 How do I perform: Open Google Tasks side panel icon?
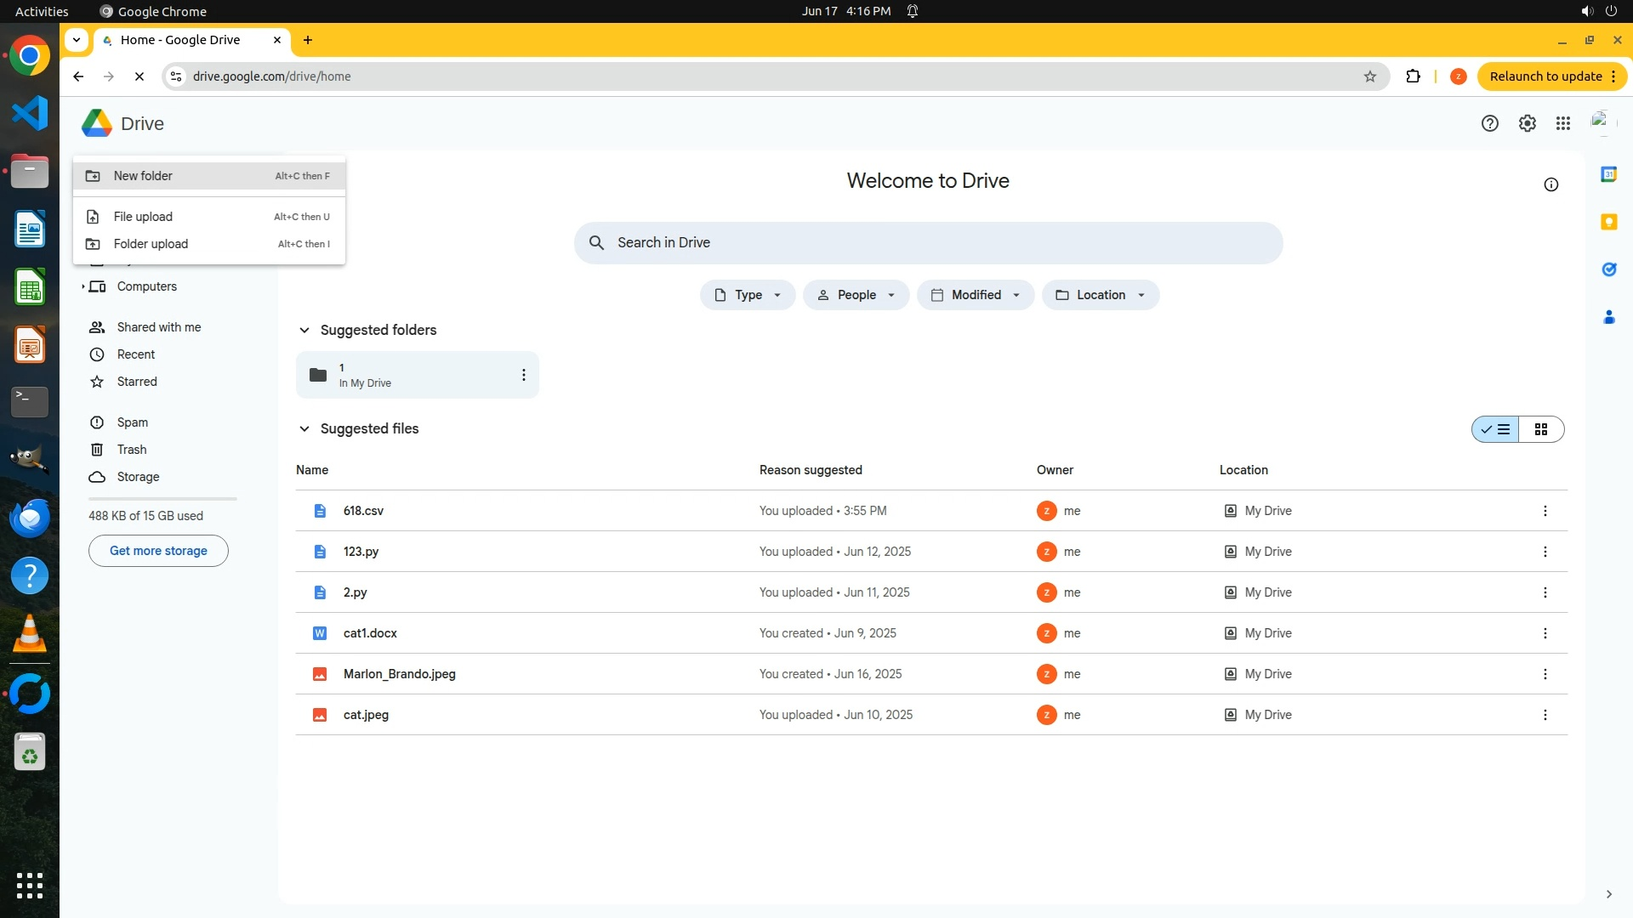tap(1608, 269)
